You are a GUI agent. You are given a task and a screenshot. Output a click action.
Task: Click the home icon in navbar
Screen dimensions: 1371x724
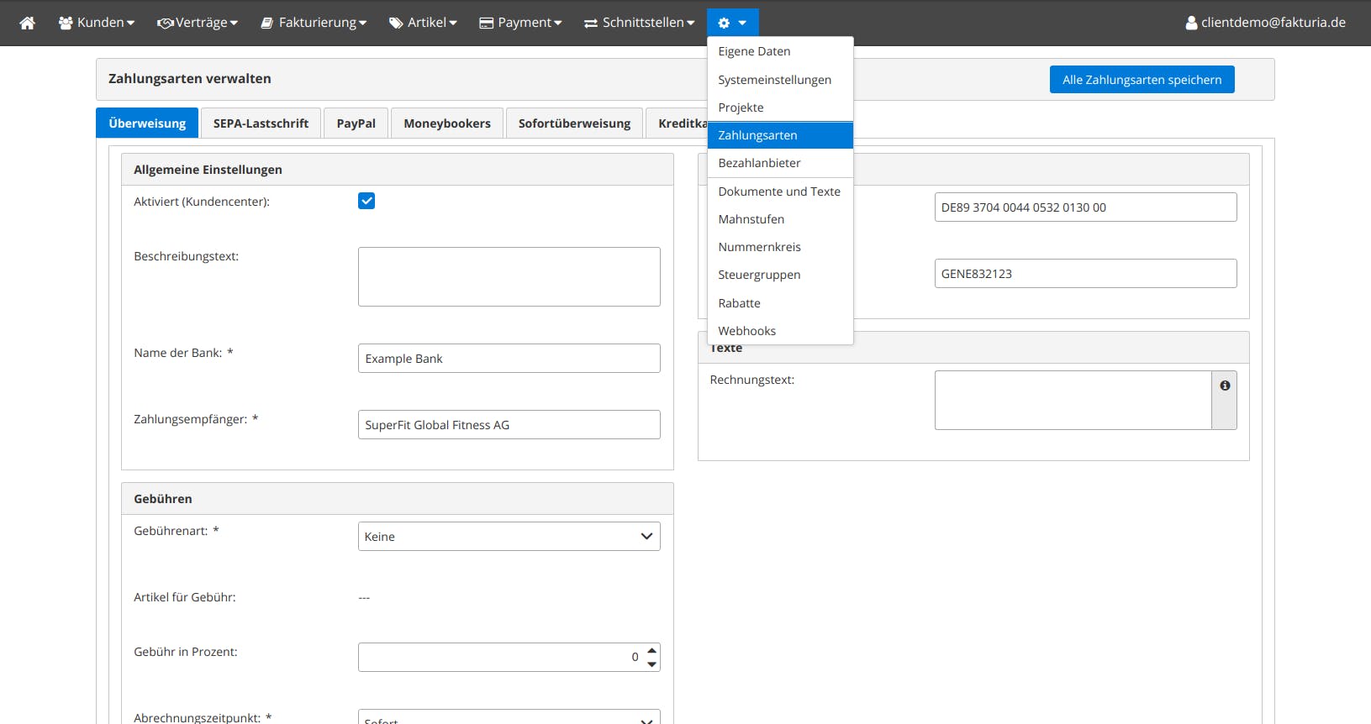tap(28, 23)
